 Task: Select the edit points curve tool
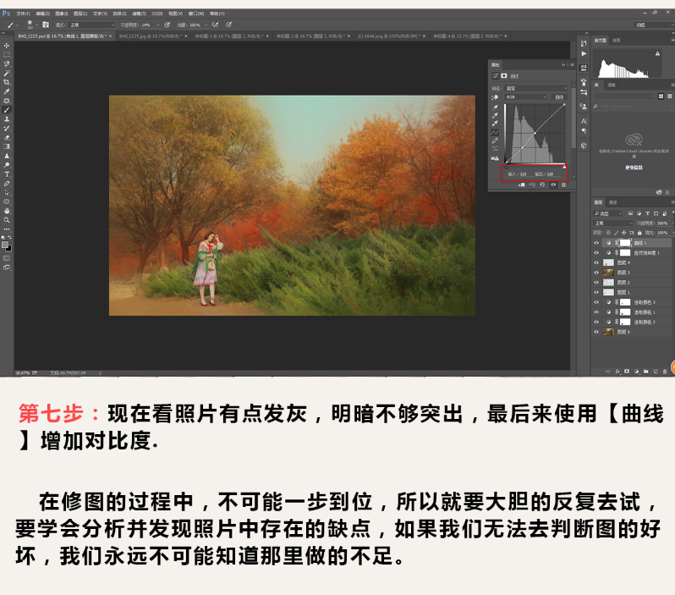pyautogui.click(x=495, y=132)
